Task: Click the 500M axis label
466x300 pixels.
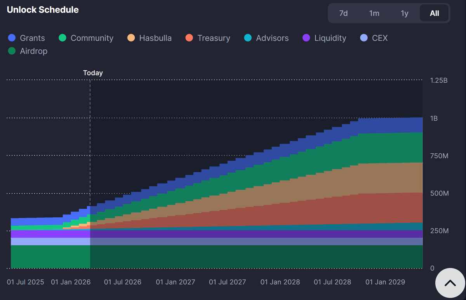Action: coord(439,193)
